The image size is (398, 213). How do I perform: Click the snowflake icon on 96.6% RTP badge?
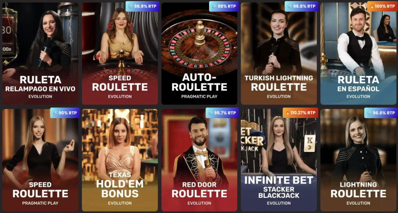click(369, 113)
